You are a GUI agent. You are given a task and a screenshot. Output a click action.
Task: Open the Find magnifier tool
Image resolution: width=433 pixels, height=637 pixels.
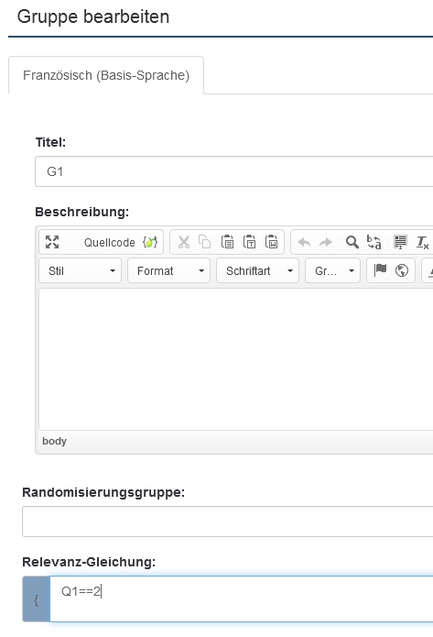tap(352, 242)
